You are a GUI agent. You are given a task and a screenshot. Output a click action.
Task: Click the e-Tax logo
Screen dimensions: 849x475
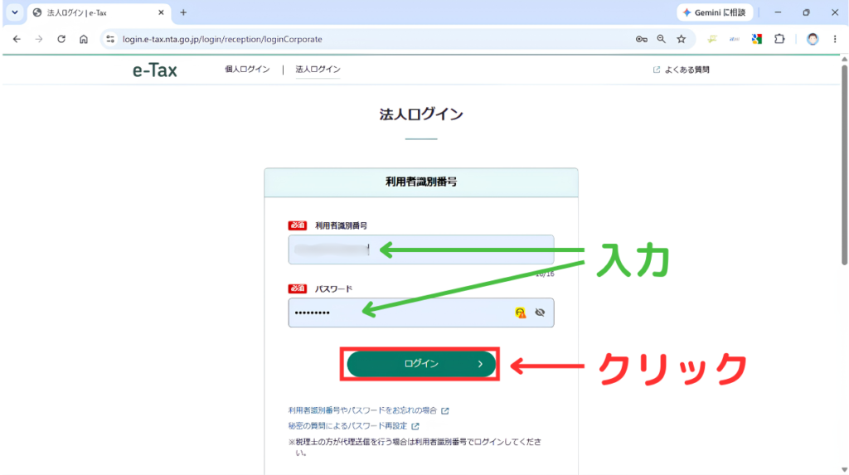pos(155,70)
